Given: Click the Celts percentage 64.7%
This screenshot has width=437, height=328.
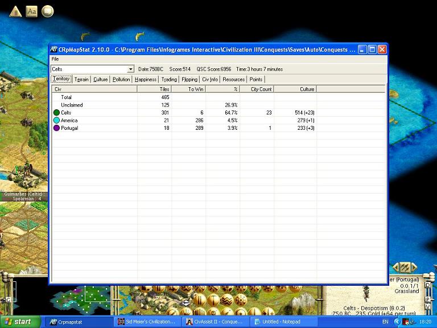Looking at the screenshot, I should pyautogui.click(x=231, y=113).
